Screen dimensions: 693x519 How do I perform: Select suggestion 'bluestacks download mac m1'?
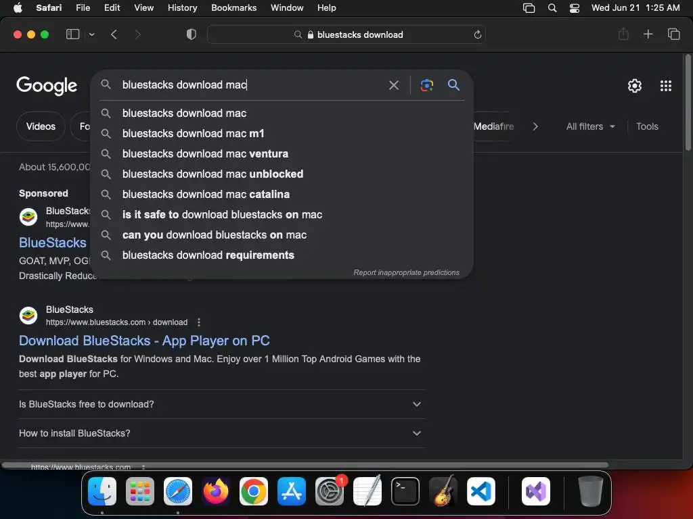(282, 133)
